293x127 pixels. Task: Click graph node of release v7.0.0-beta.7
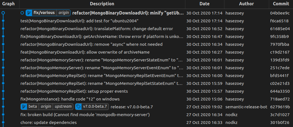(3, 107)
